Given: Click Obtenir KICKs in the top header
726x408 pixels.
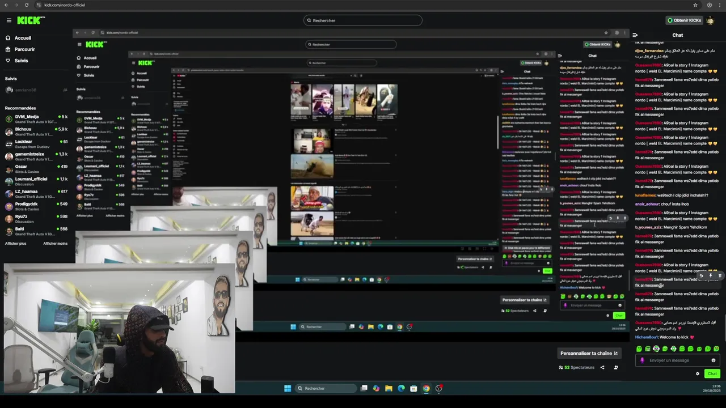Looking at the screenshot, I should (684, 20).
